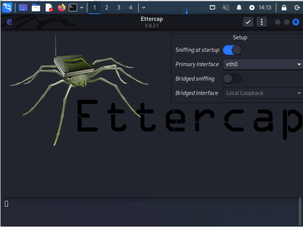
Task: Launch the text editor from the panel
Action: click(49, 8)
